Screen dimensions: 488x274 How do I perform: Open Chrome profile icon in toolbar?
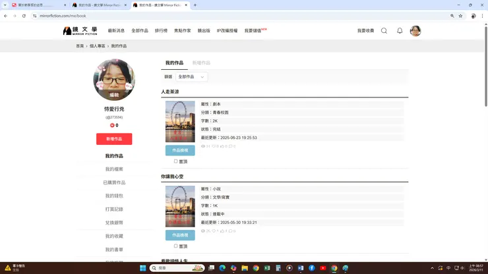tap(473, 16)
